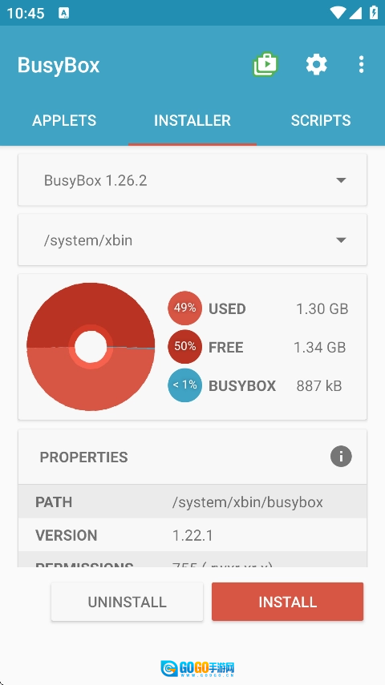Viewport: 385px width, 685px height.
Task: Tap the BUSYBOX legend label
Action: coord(242,385)
